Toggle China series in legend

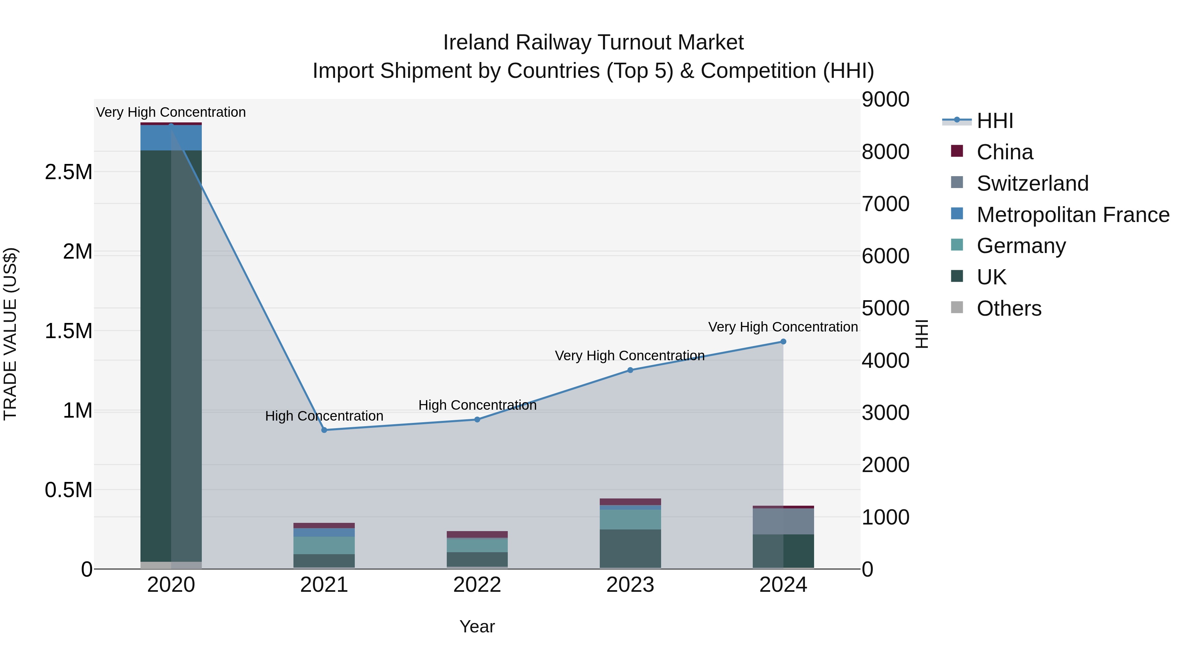tap(991, 152)
